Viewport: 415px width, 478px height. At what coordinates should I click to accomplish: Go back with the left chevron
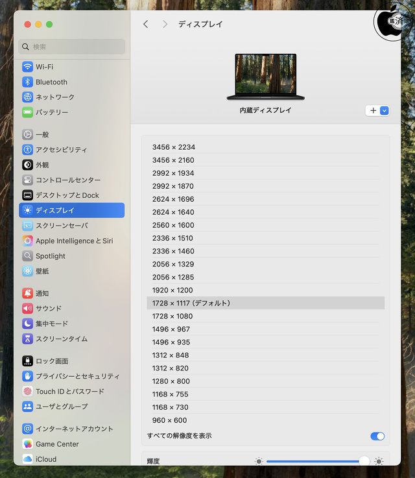tap(146, 24)
